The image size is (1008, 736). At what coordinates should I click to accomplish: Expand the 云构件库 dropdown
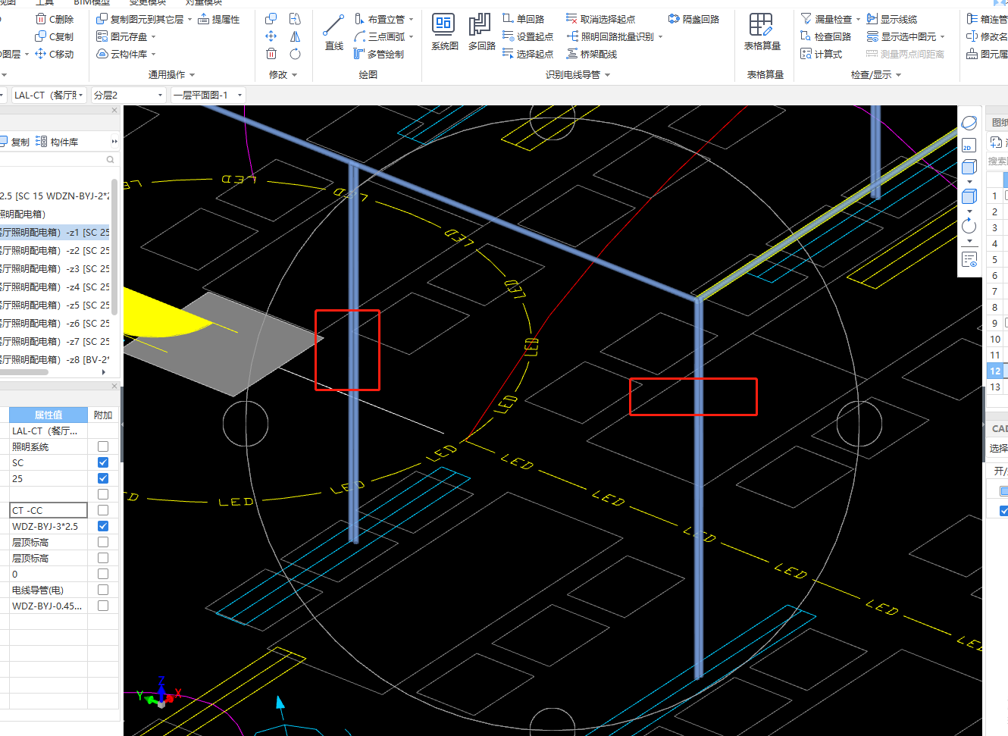pyautogui.click(x=153, y=55)
